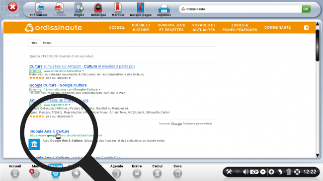The height and width of the screenshot is (181, 323).
Task: Click the Google Recherche personnalisée logo
Action: 185,123
